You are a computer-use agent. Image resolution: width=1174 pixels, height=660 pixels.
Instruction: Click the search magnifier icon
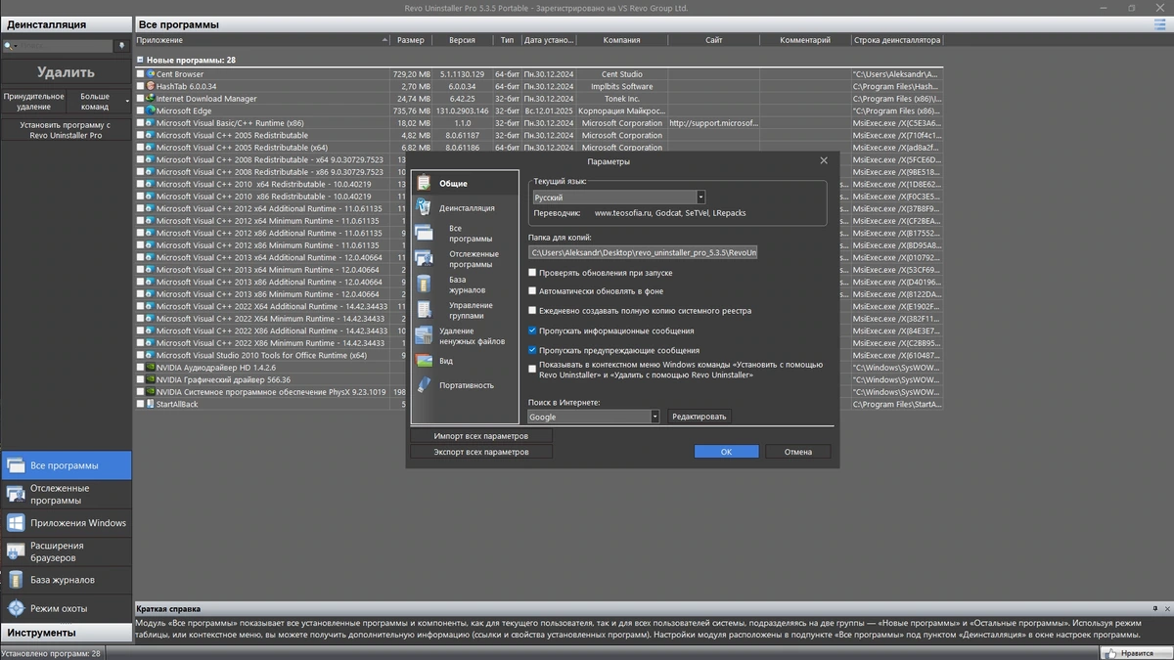pyautogui.click(x=8, y=46)
